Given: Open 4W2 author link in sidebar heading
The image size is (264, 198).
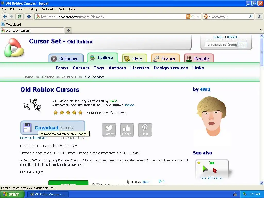Looking at the screenshot, I should click(205, 89).
